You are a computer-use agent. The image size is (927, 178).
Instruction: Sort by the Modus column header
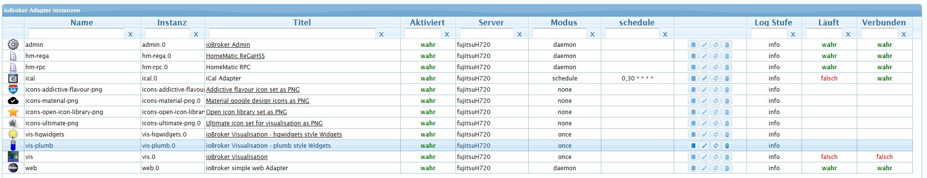pos(564,22)
